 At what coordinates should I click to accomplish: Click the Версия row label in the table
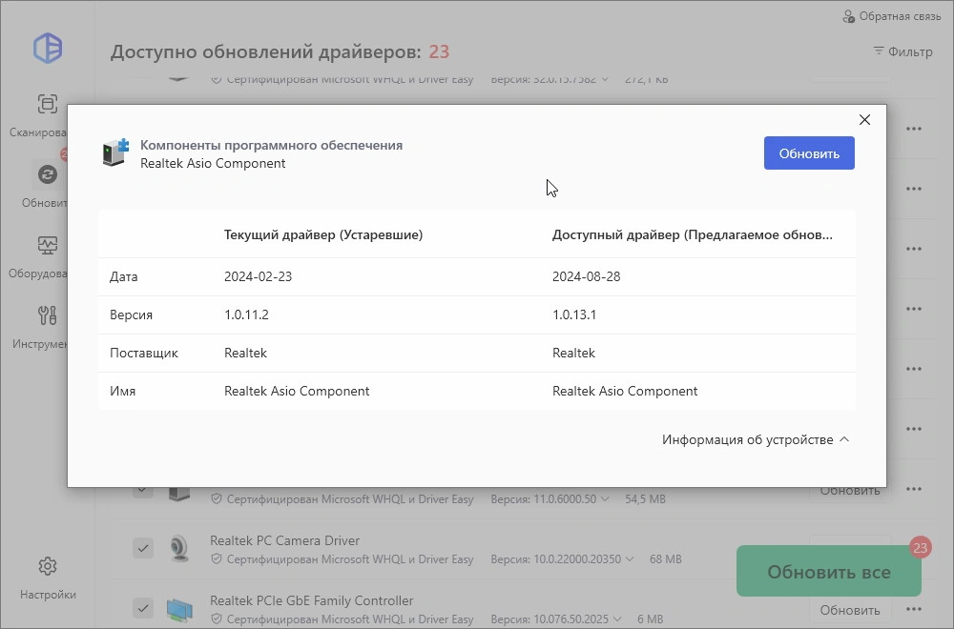coord(131,314)
